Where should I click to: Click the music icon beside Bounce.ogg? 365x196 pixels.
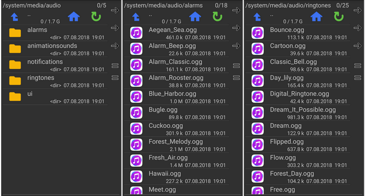tap(258, 33)
